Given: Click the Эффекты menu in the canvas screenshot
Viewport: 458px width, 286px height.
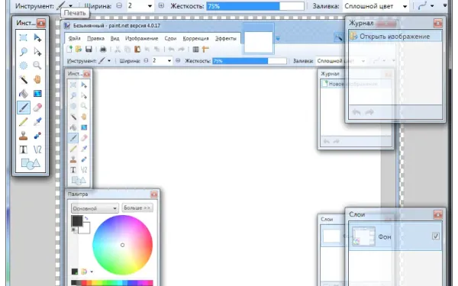Looking at the screenshot, I should click(225, 38).
